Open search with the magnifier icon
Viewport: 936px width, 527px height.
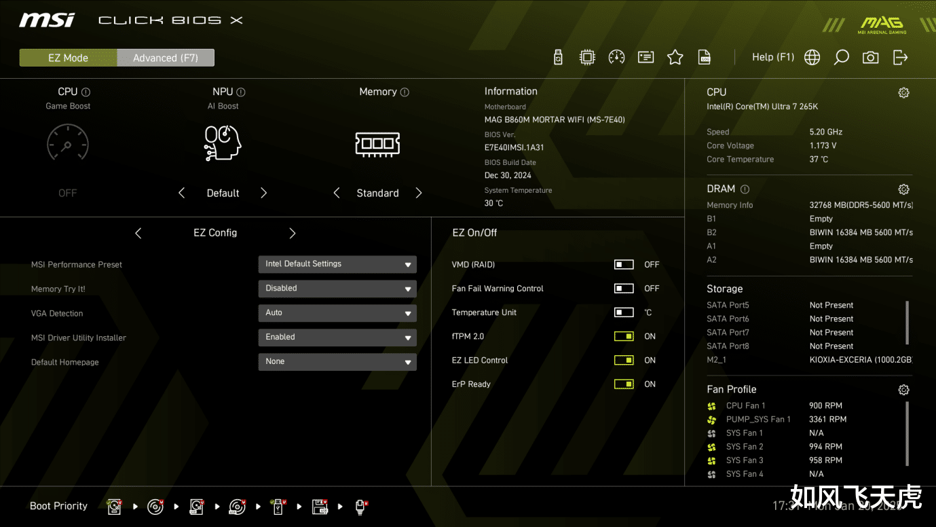pyautogui.click(x=841, y=57)
